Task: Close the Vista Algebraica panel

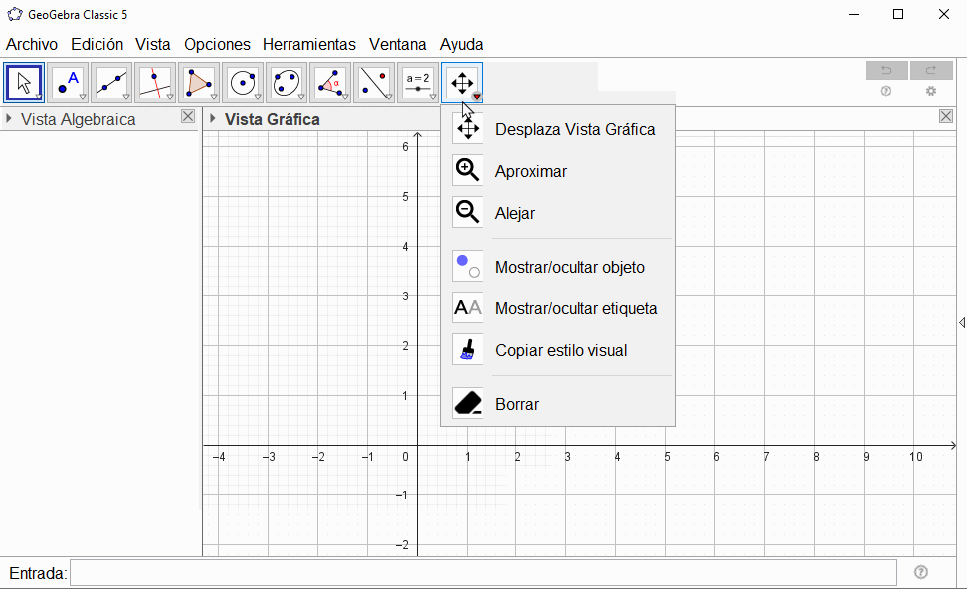Action: click(188, 117)
